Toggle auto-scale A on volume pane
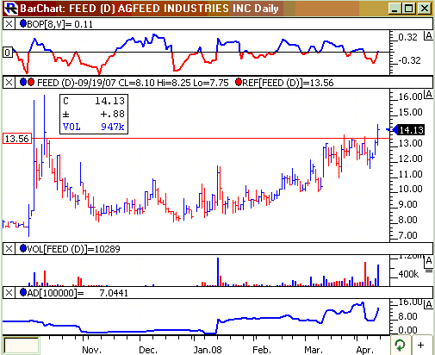Screen dimensions: 435x355 point(428,260)
